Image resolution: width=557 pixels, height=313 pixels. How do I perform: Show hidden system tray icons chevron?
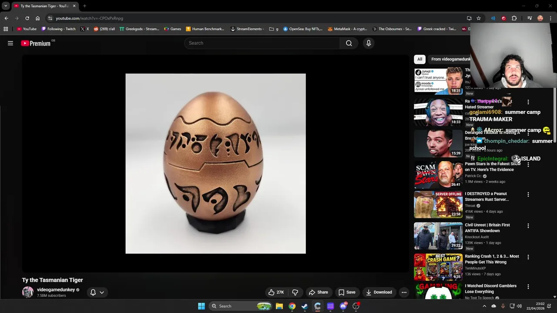pyautogui.click(x=484, y=306)
